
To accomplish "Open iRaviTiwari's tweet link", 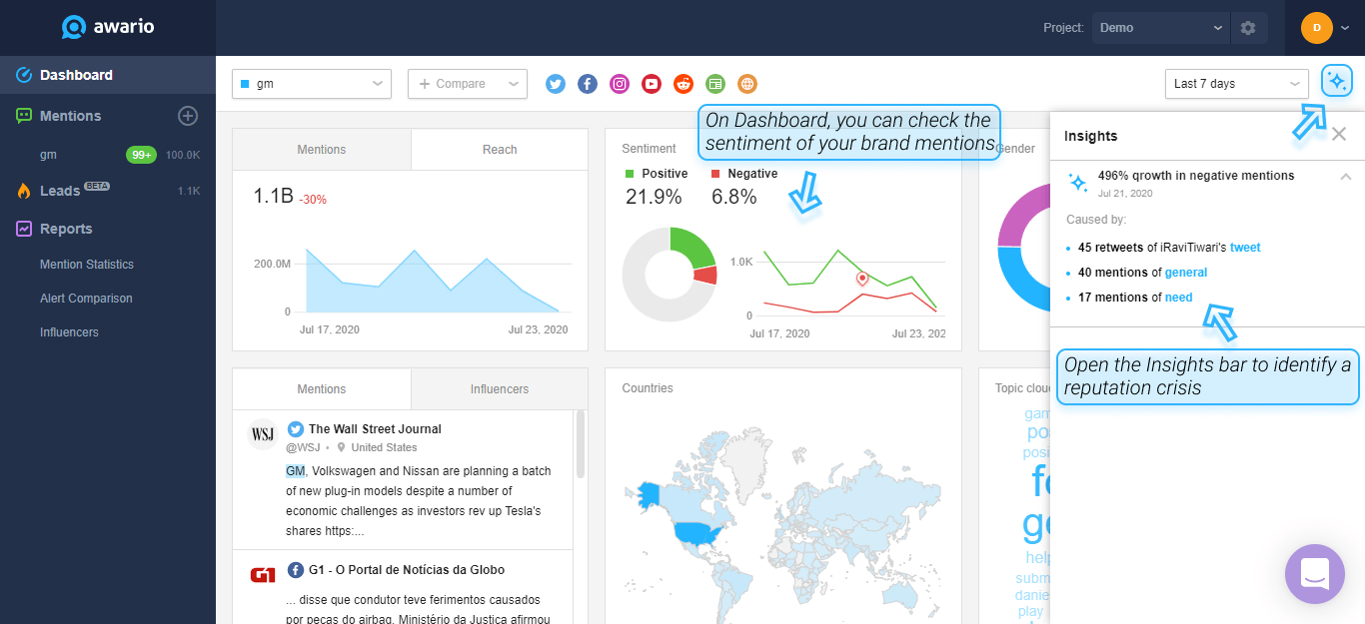I will coord(1245,248).
